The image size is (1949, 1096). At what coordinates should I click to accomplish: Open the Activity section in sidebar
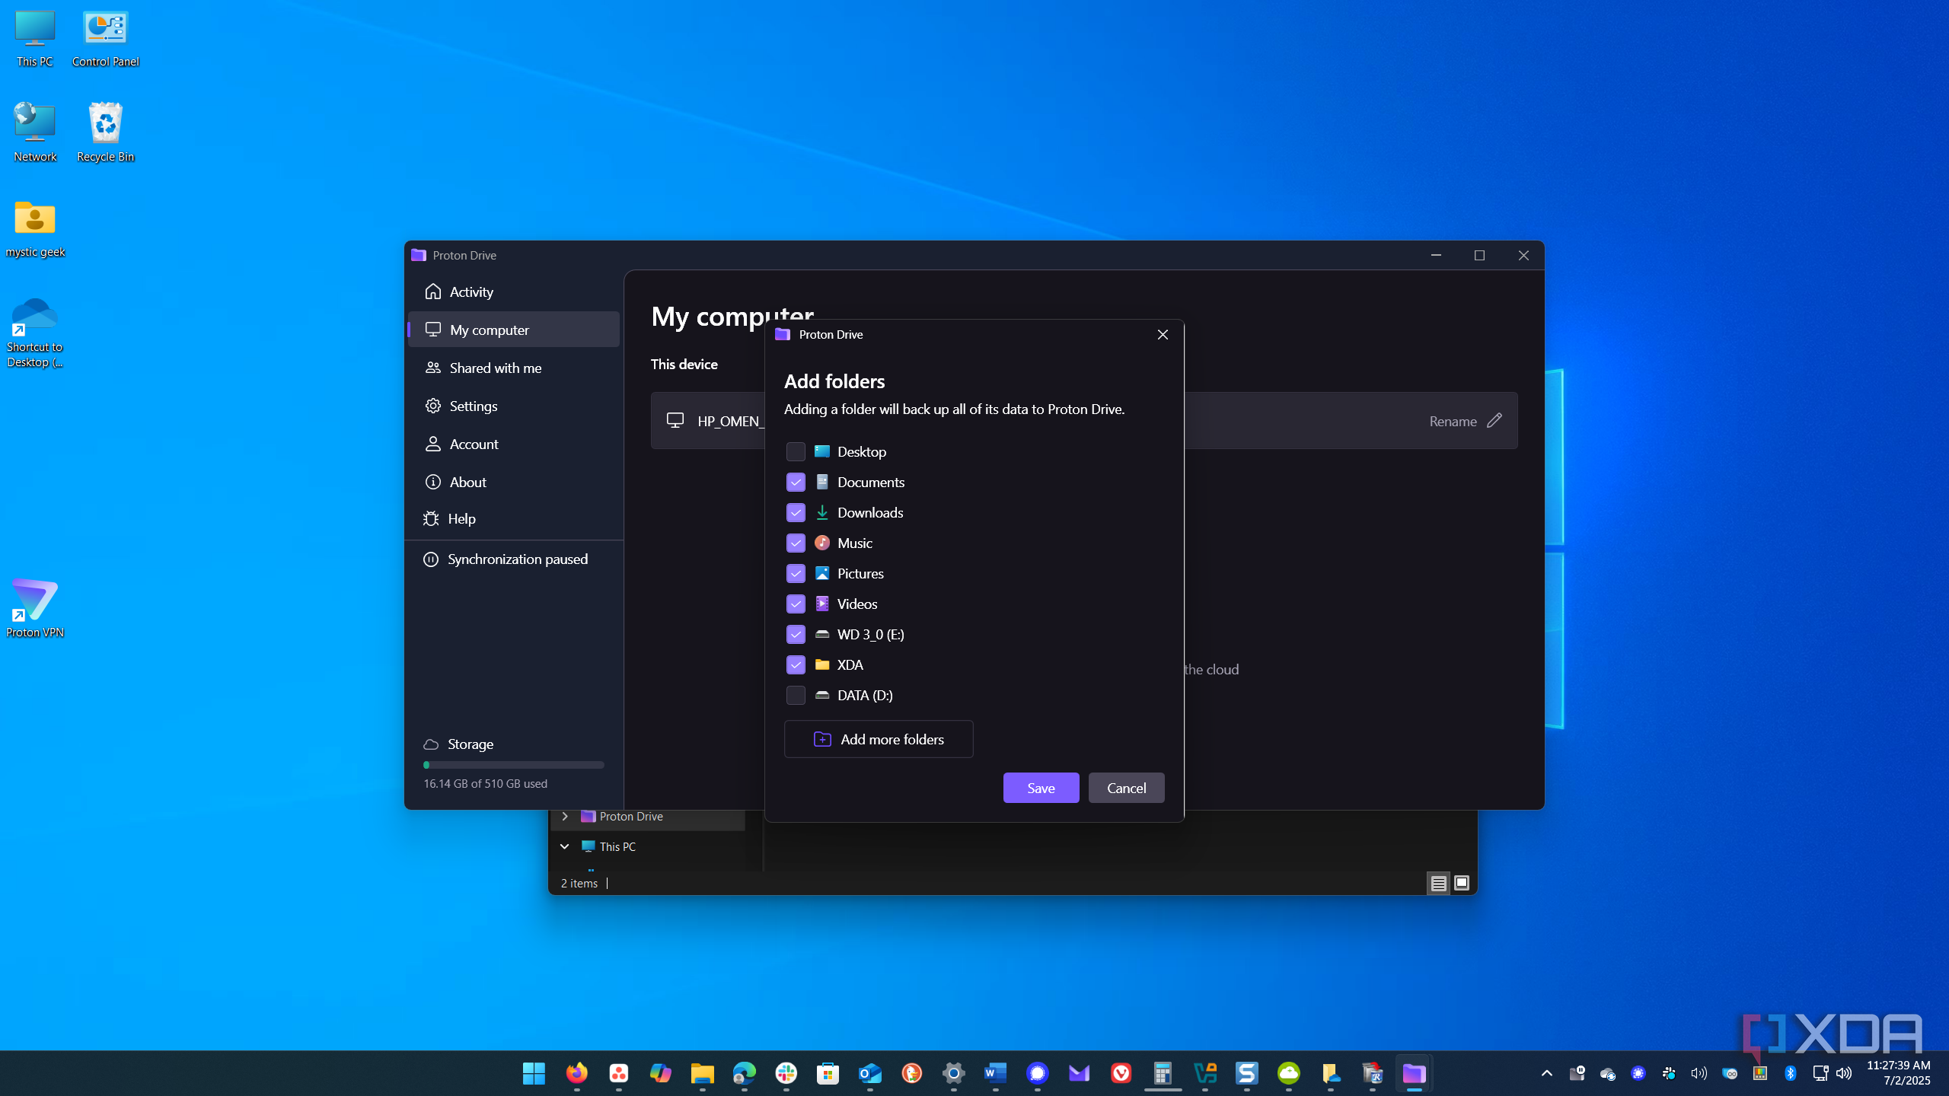coord(514,292)
